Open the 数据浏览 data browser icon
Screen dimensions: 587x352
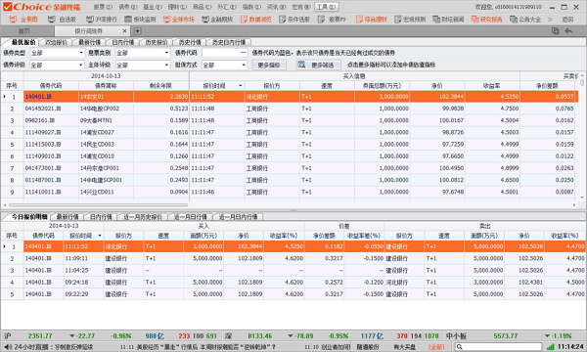(x=244, y=20)
